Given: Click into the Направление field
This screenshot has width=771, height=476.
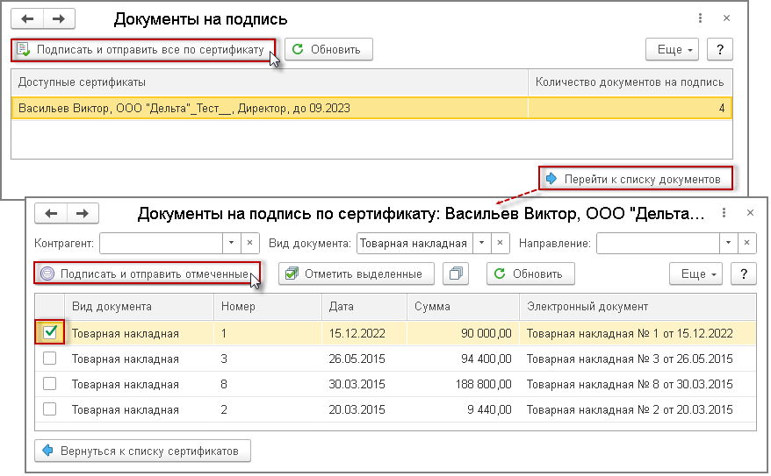Looking at the screenshot, I should tap(658, 244).
